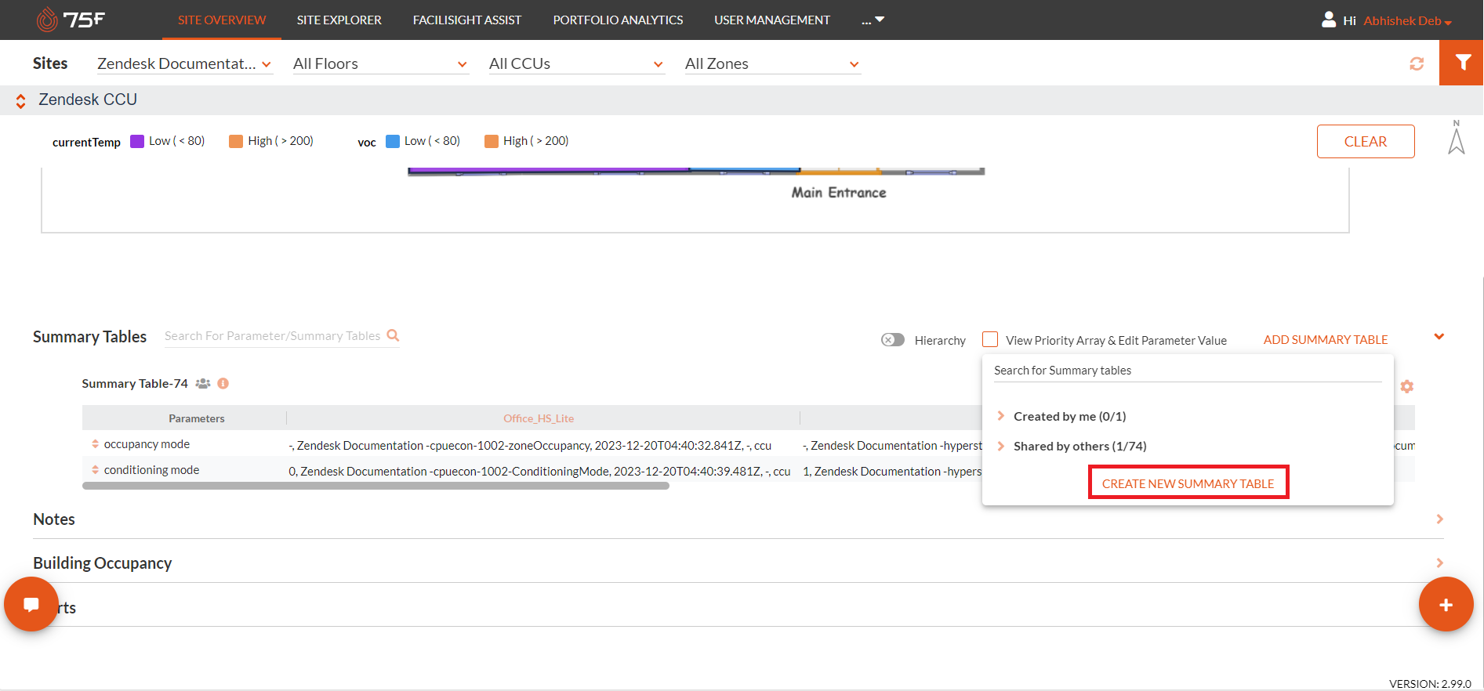Click conditioning mode parameter name
Viewport: 1484px width, 691px height.
pos(151,470)
